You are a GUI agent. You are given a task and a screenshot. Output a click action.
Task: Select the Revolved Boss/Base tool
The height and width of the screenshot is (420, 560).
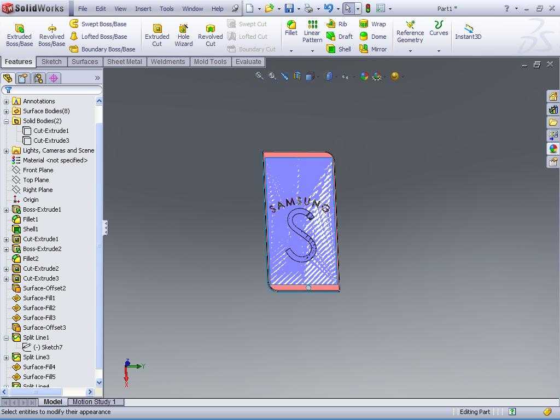(x=52, y=34)
